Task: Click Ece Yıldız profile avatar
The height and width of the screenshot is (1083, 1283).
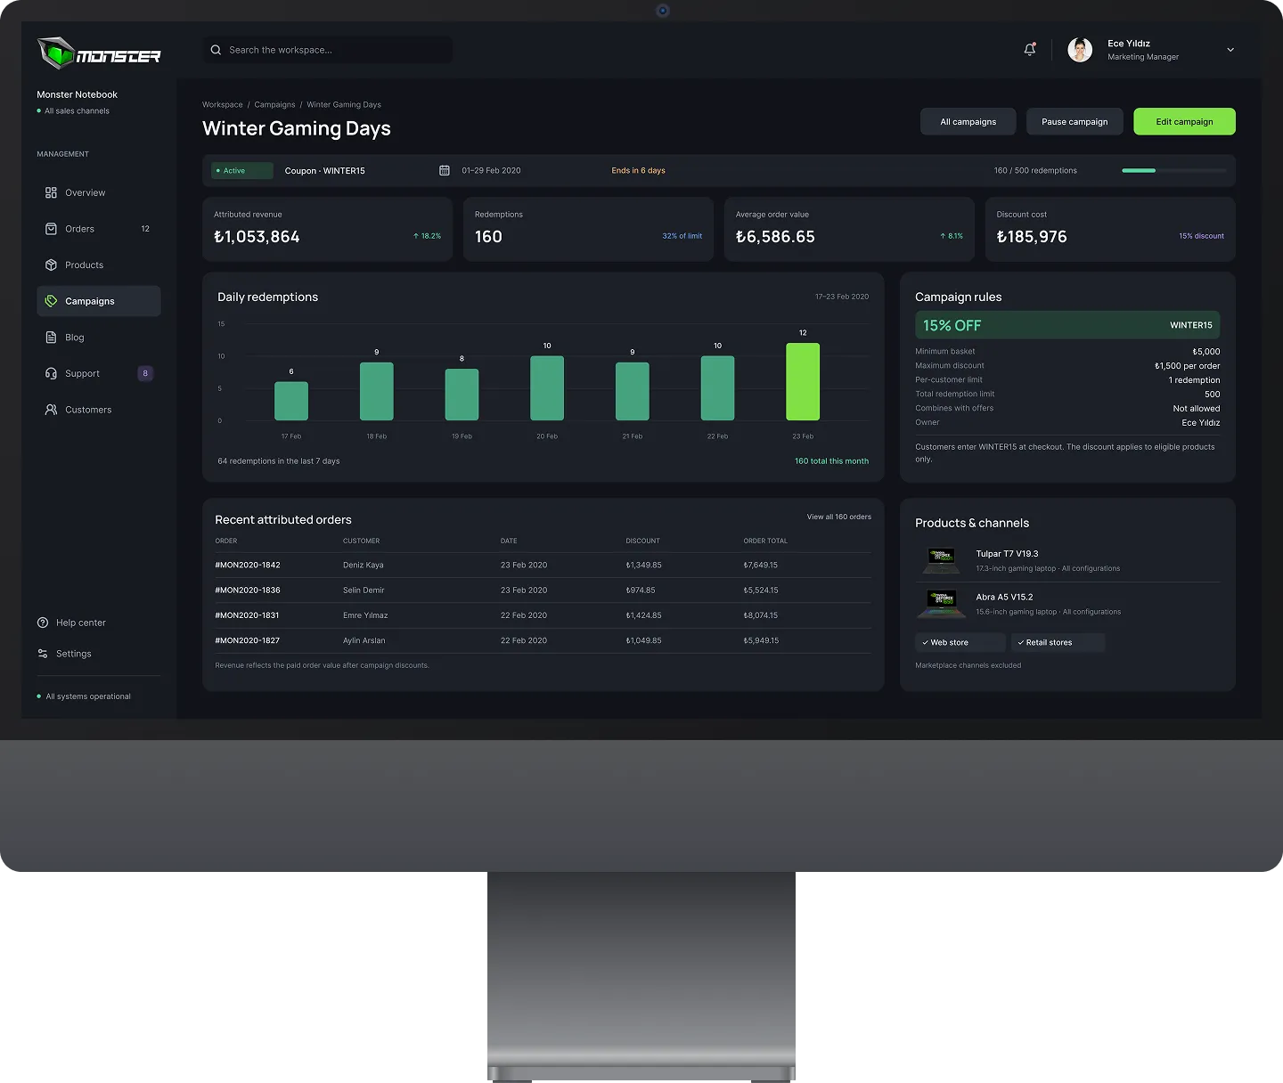Action: (1080, 50)
